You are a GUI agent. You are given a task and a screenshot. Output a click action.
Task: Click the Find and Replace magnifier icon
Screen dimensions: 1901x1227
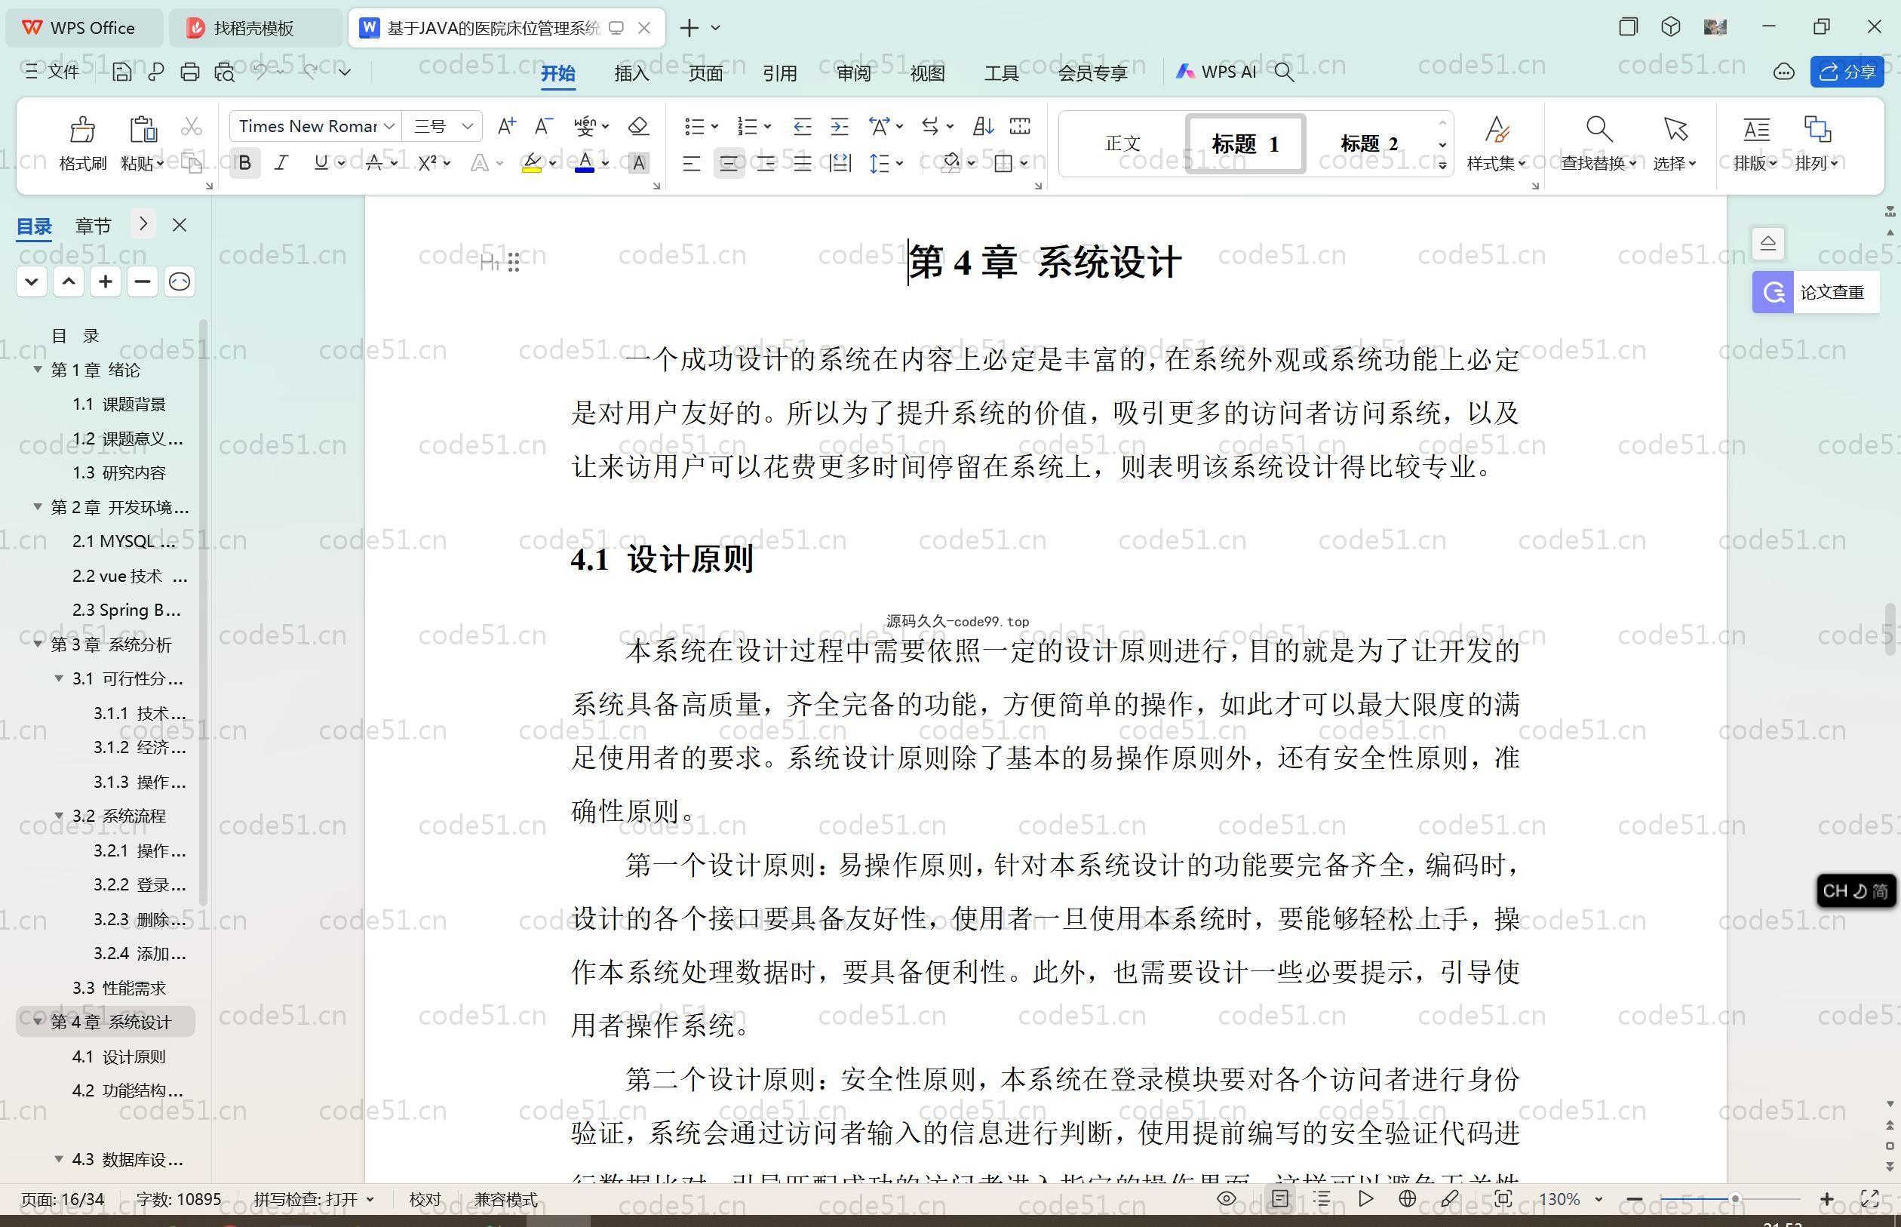(1598, 128)
